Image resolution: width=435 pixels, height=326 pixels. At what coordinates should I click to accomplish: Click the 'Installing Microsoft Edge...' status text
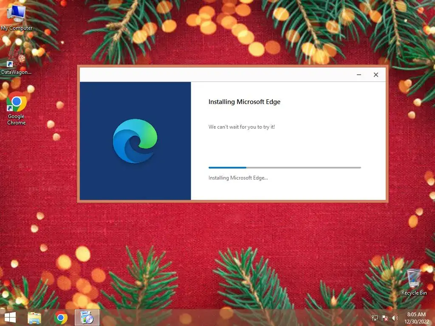[x=238, y=178]
